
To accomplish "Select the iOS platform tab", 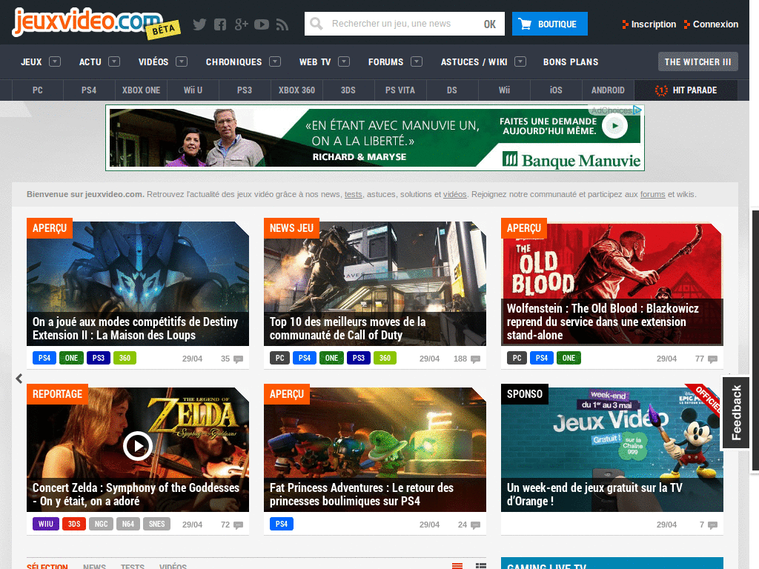I will (556, 90).
